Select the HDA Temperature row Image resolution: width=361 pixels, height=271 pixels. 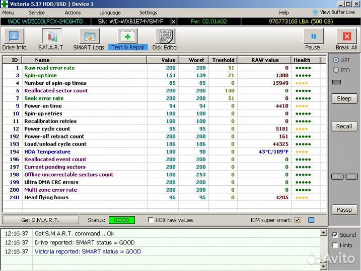(x=164, y=152)
